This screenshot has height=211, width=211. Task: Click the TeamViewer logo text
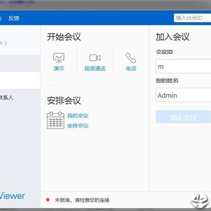click(12, 196)
